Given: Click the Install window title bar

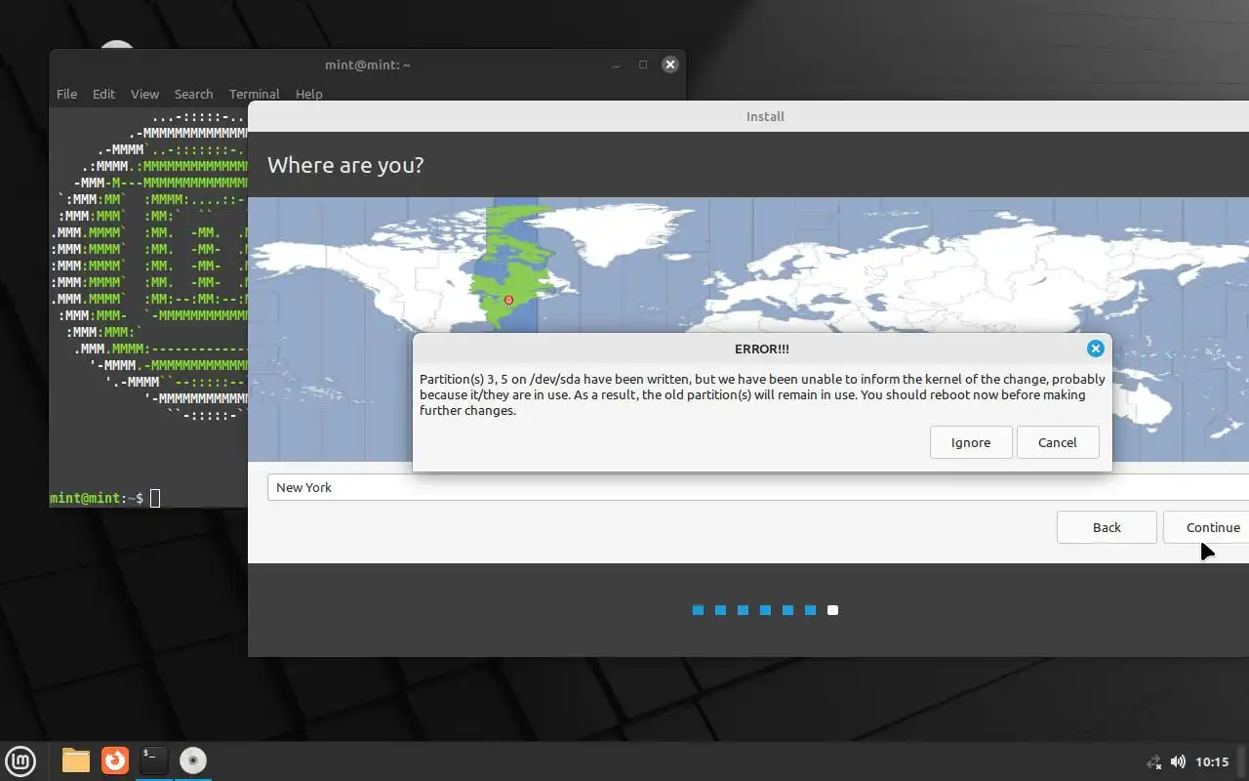Looking at the screenshot, I should pos(748,116).
